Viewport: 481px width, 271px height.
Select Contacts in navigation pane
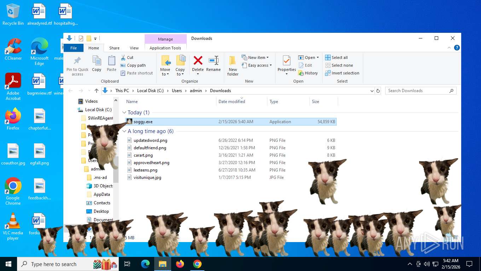[102, 203]
